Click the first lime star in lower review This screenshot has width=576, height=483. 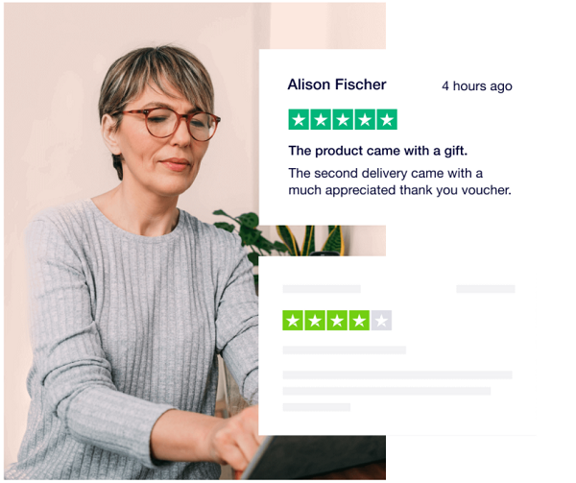coord(293,321)
